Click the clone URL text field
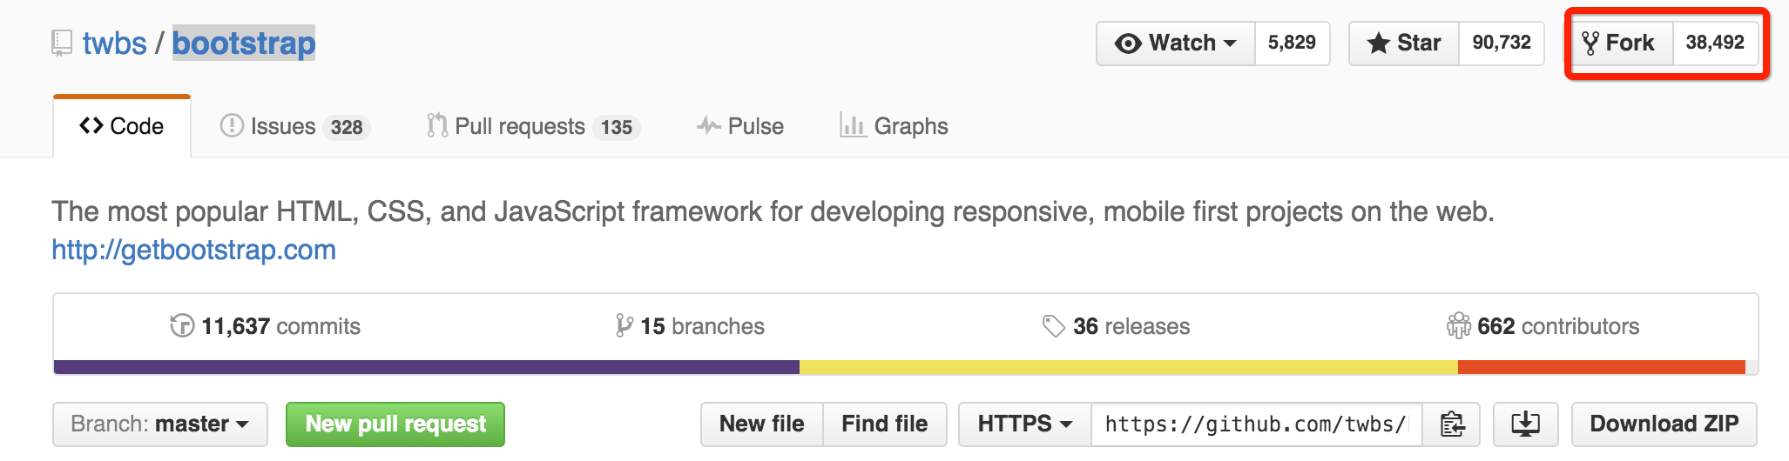This screenshot has width=1789, height=461. [x=1255, y=424]
